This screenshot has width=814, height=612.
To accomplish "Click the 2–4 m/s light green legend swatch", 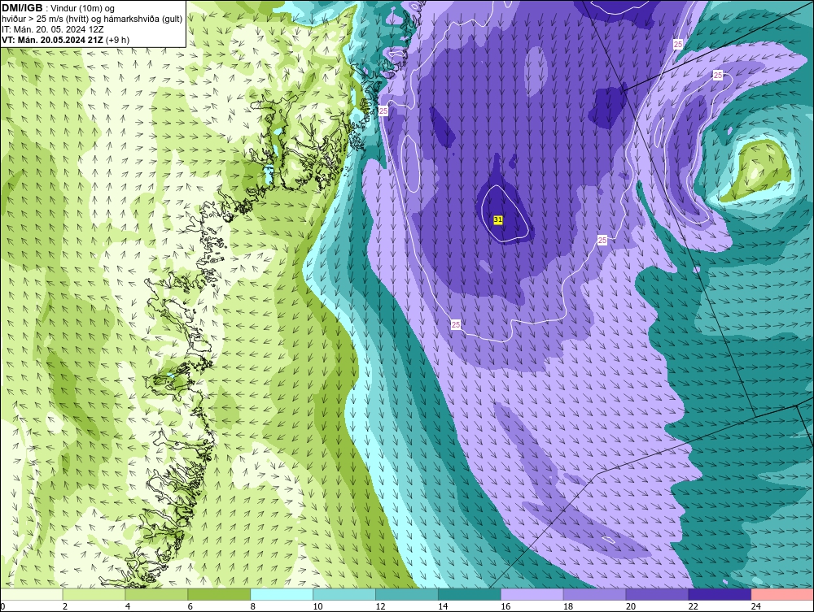I will (94, 594).
